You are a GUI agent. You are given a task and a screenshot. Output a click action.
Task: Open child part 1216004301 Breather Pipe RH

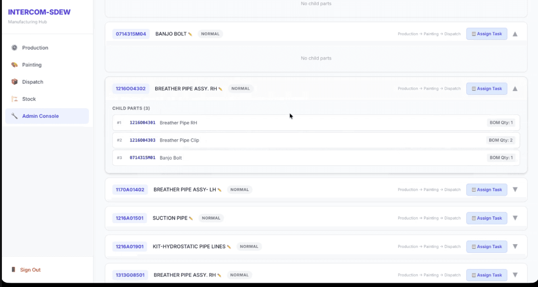pos(316,123)
